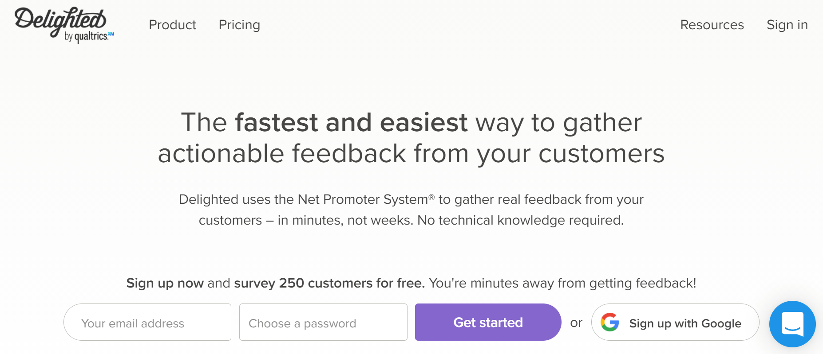Click the "or" separator between sign-up options
The height and width of the screenshot is (354, 823).
[576, 323]
